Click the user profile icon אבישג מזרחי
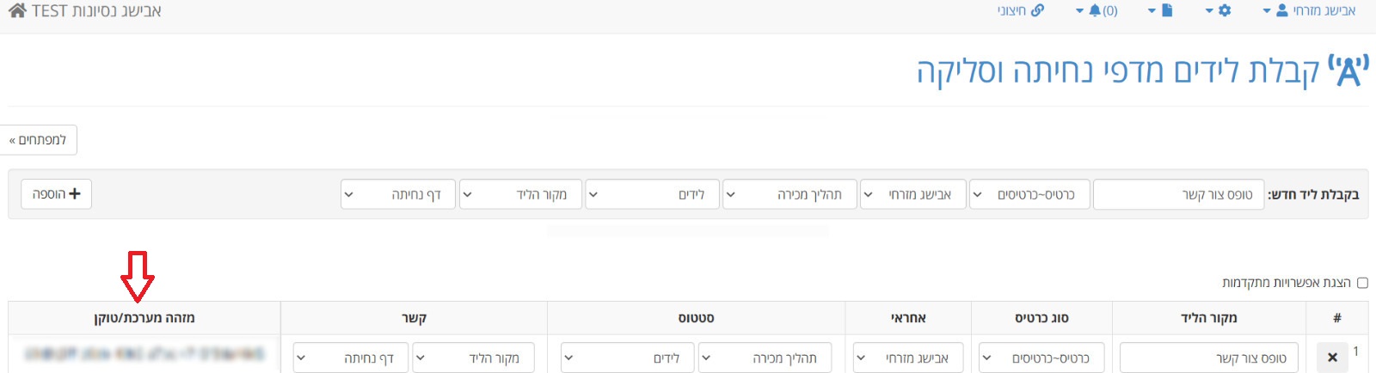 click(x=1281, y=10)
